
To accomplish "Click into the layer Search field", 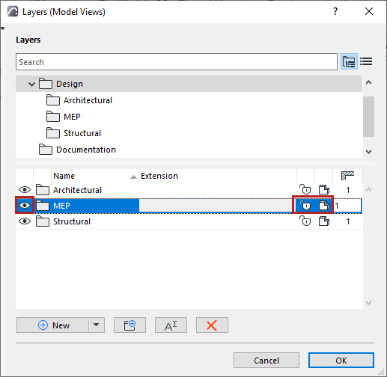I will click(177, 62).
